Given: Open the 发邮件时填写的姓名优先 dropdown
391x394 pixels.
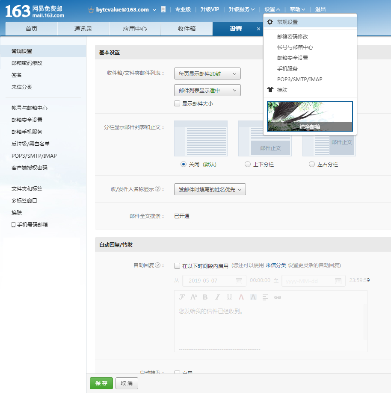Looking at the screenshot, I should 210,189.
